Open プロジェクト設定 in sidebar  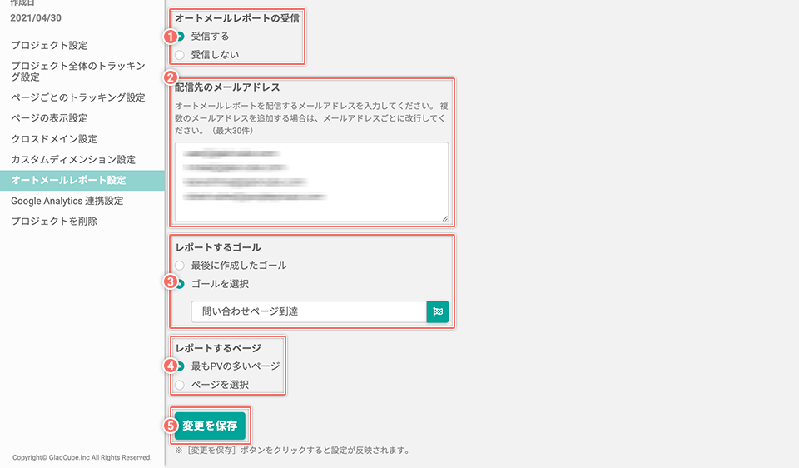49,45
